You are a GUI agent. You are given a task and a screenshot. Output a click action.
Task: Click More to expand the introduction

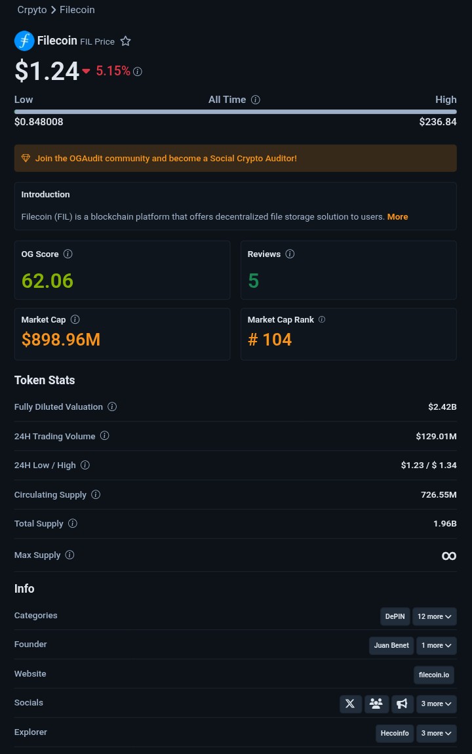[397, 216]
